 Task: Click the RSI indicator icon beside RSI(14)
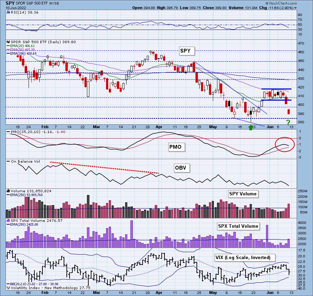click(8, 13)
